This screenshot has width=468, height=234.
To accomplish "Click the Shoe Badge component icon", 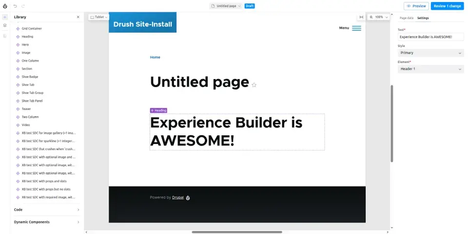I will 18,77.
